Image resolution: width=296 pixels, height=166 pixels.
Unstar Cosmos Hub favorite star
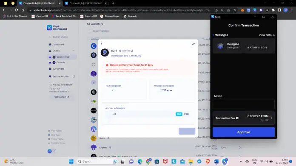coord(50,57)
